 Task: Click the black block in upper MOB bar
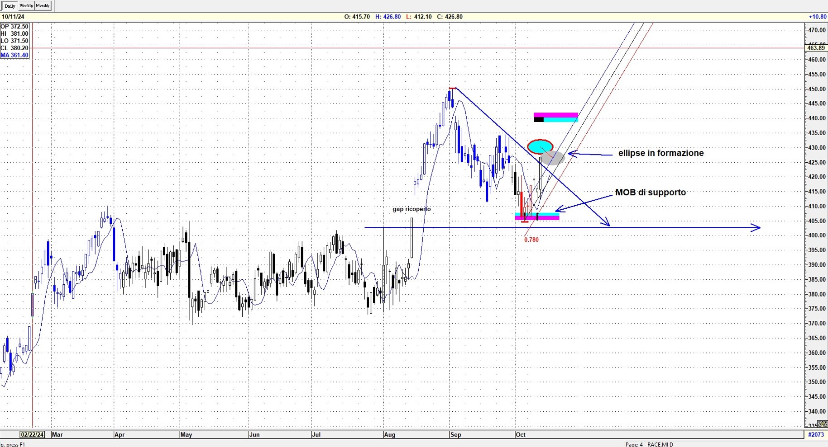coord(538,120)
